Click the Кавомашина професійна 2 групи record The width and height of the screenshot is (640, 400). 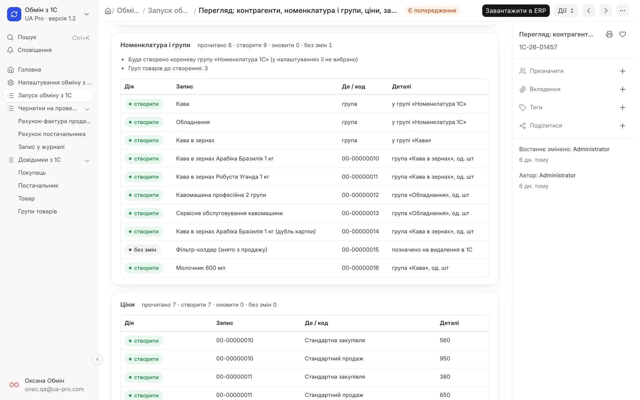pyautogui.click(x=221, y=195)
